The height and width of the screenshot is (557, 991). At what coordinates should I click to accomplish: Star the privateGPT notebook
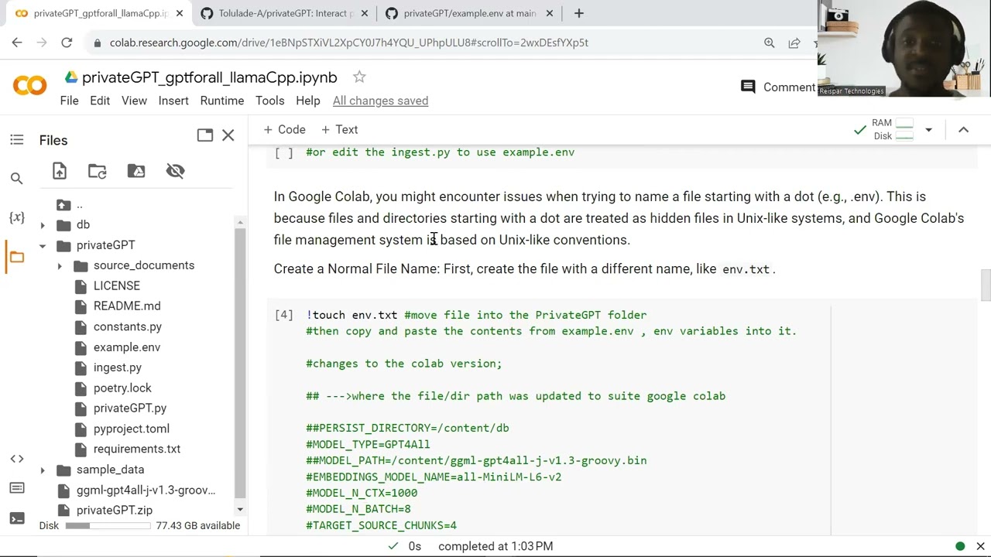coord(359,77)
